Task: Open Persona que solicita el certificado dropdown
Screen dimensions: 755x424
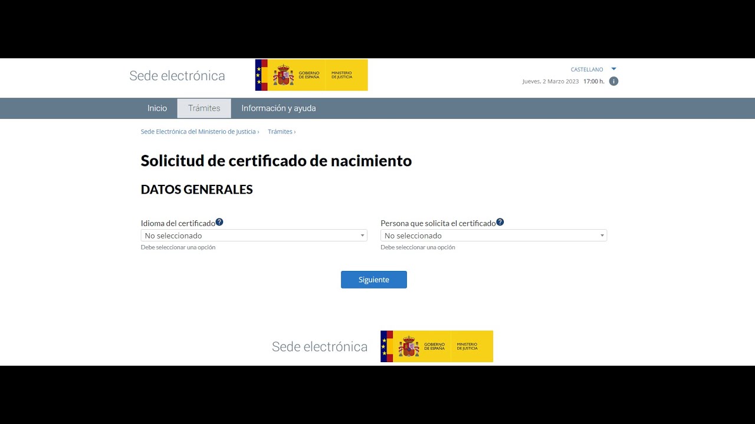Action: 494,236
